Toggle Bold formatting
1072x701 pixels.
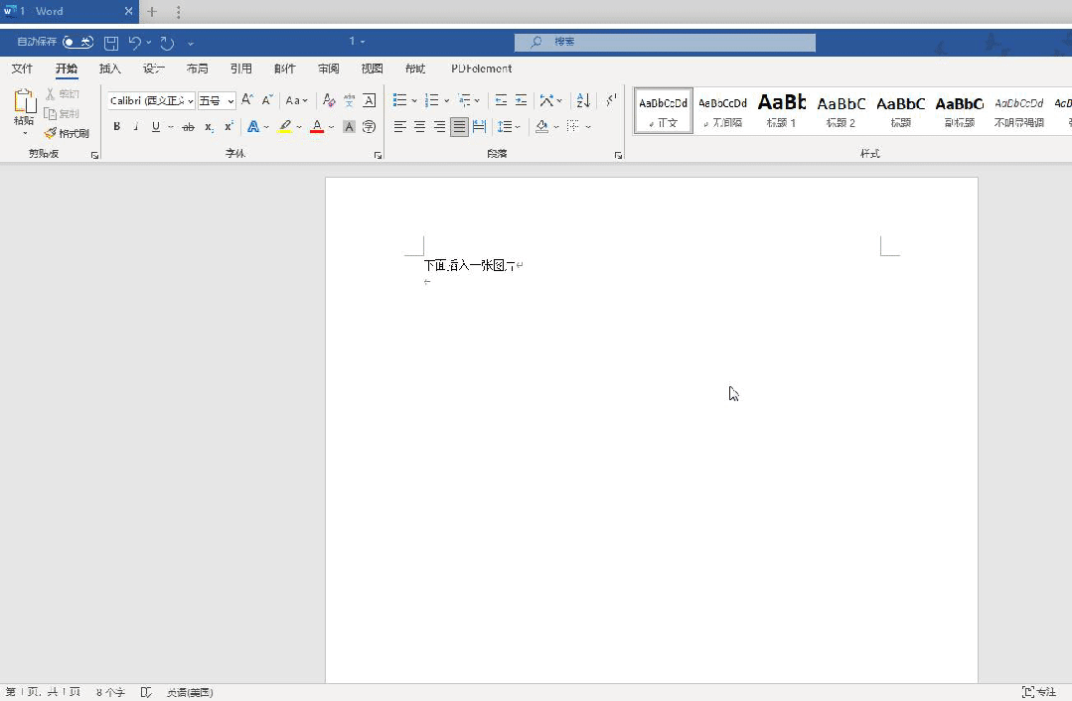(116, 127)
